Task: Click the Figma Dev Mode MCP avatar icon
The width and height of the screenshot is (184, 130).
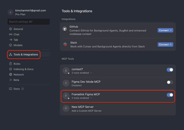Action: 66,83
